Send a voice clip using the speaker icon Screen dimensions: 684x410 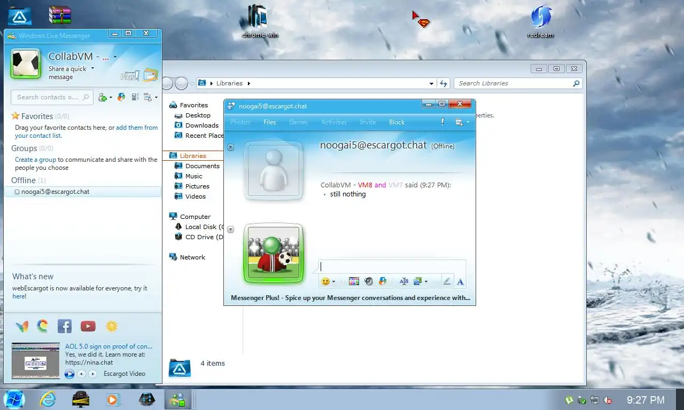368,281
